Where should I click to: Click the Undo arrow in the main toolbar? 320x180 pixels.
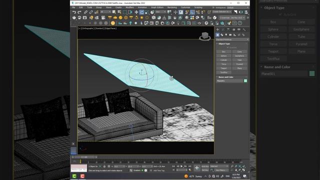click(x=74, y=12)
